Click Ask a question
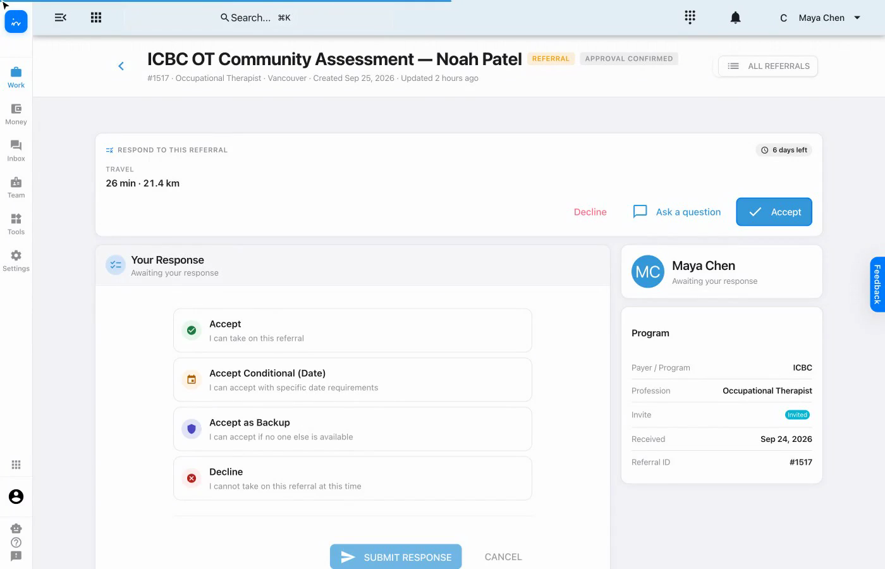This screenshot has height=569, width=885. 677,212
